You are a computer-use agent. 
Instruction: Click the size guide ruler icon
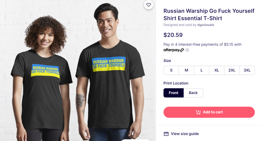166,134
